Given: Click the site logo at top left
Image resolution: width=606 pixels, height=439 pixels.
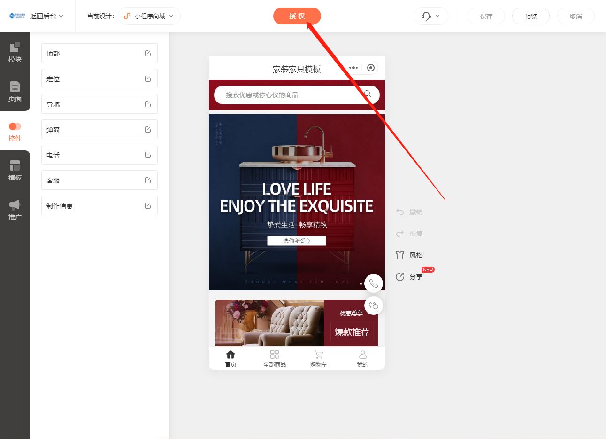Looking at the screenshot, I should (x=17, y=16).
